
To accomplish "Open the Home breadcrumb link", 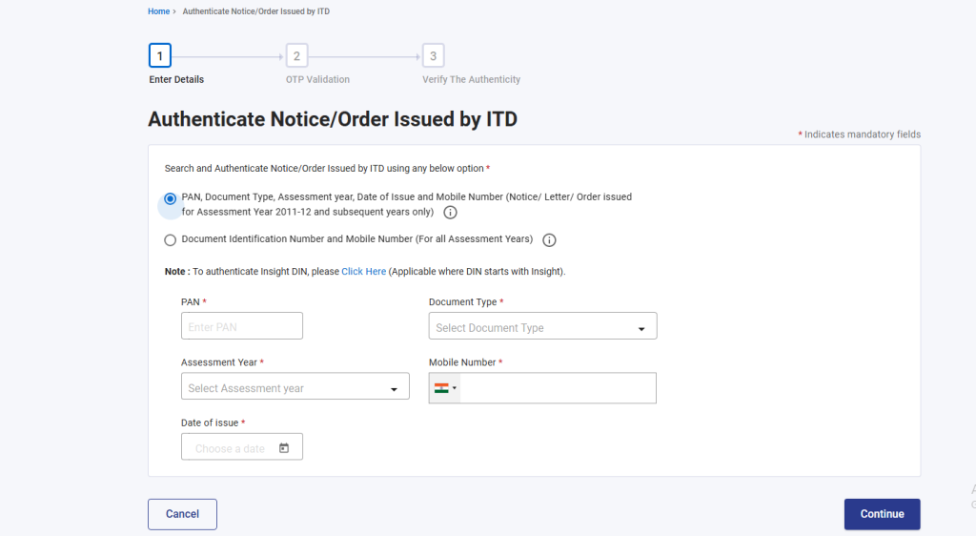I will [159, 11].
